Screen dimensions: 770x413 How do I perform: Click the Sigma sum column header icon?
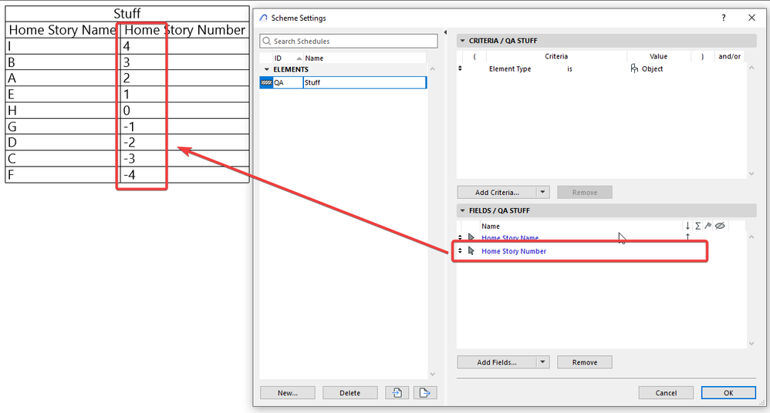coord(697,226)
